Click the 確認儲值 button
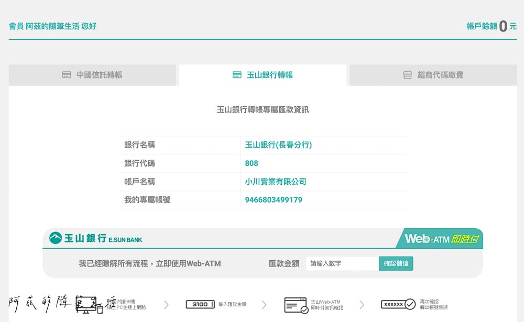The width and height of the screenshot is (524, 322). click(x=396, y=263)
